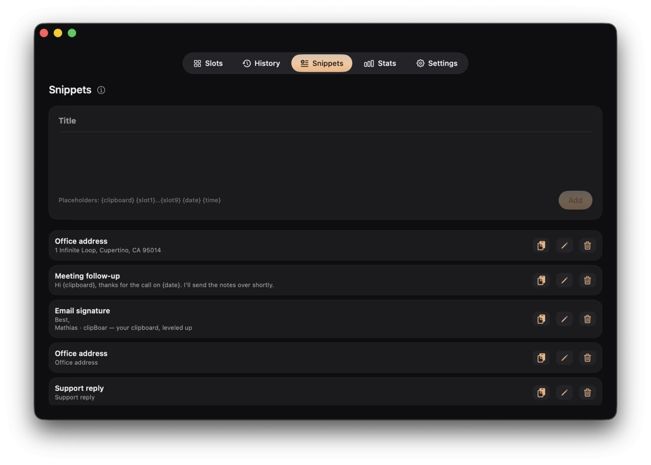This screenshot has height=465, width=651.
Task: Maximize the window with the green button
Action: pyautogui.click(x=72, y=33)
